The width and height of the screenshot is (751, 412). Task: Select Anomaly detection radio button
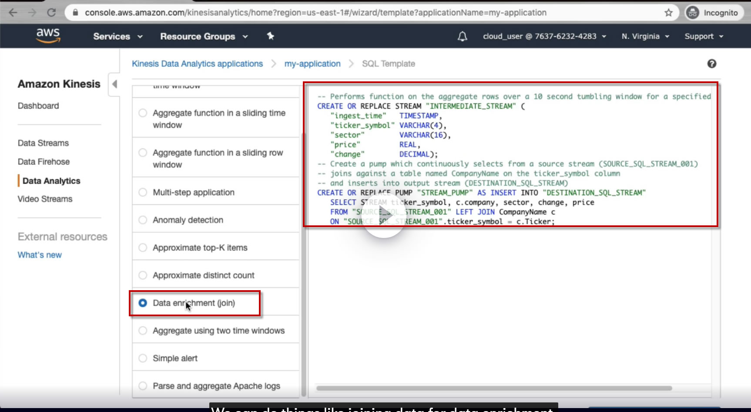point(143,220)
